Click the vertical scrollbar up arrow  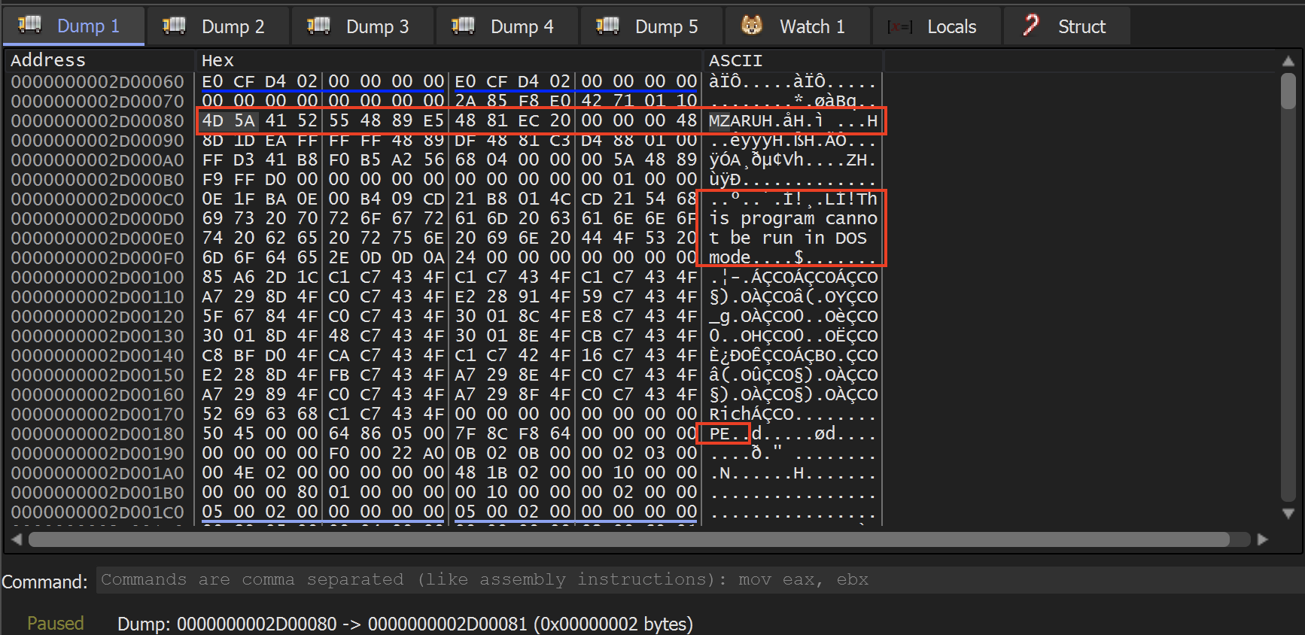pos(1288,61)
